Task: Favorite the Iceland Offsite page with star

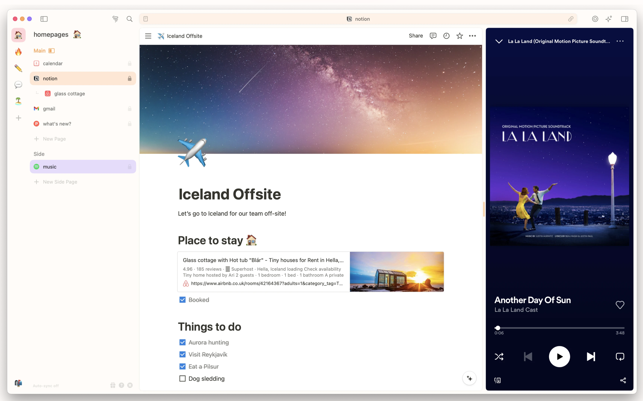Action: pos(460,36)
